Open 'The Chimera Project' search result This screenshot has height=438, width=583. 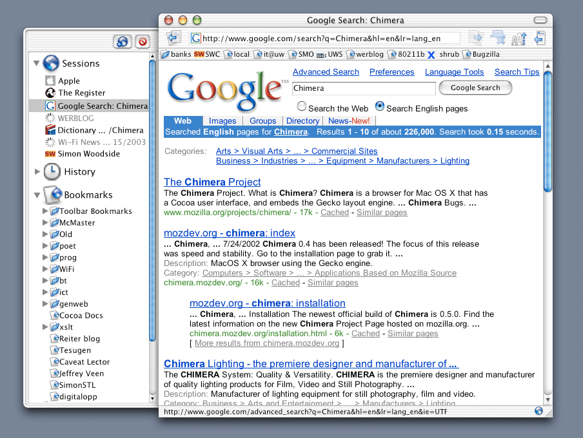click(212, 182)
